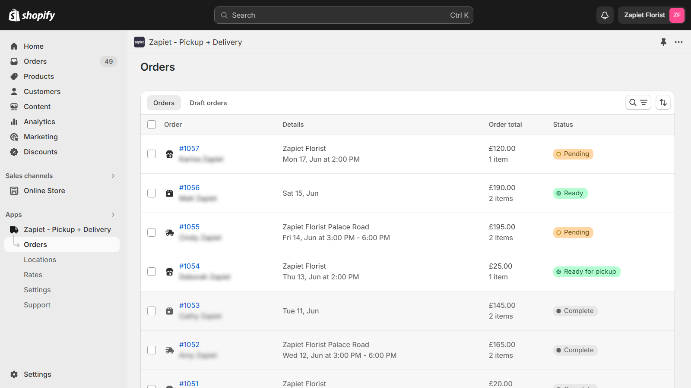Switch to the Orders tab
Image resolution: width=691 pixels, height=388 pixels.
pos(164,103)
